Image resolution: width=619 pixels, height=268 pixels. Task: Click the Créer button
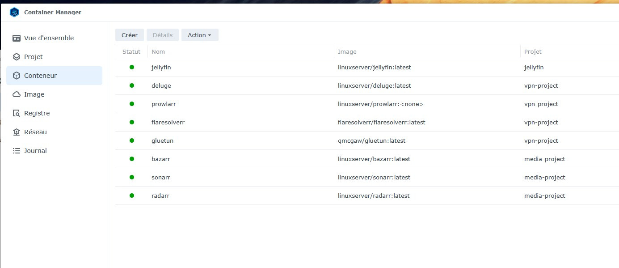130,35
